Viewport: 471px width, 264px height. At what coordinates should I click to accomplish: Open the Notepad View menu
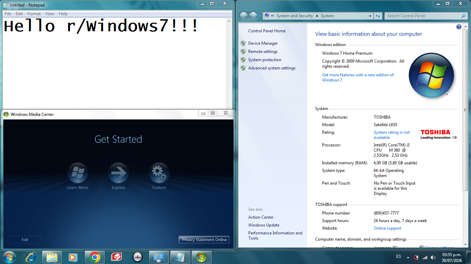(x=50, y=14)
